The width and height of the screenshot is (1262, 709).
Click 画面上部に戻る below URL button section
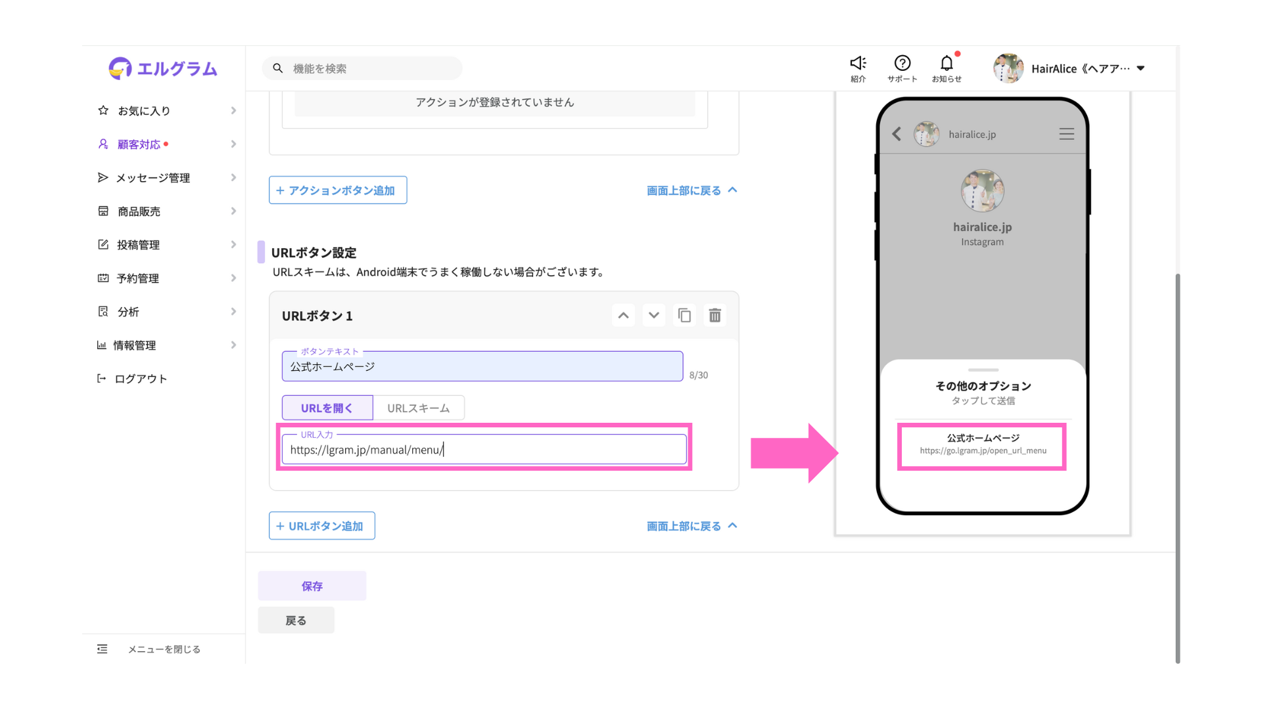pyautogui.click(x=692, y=526)
